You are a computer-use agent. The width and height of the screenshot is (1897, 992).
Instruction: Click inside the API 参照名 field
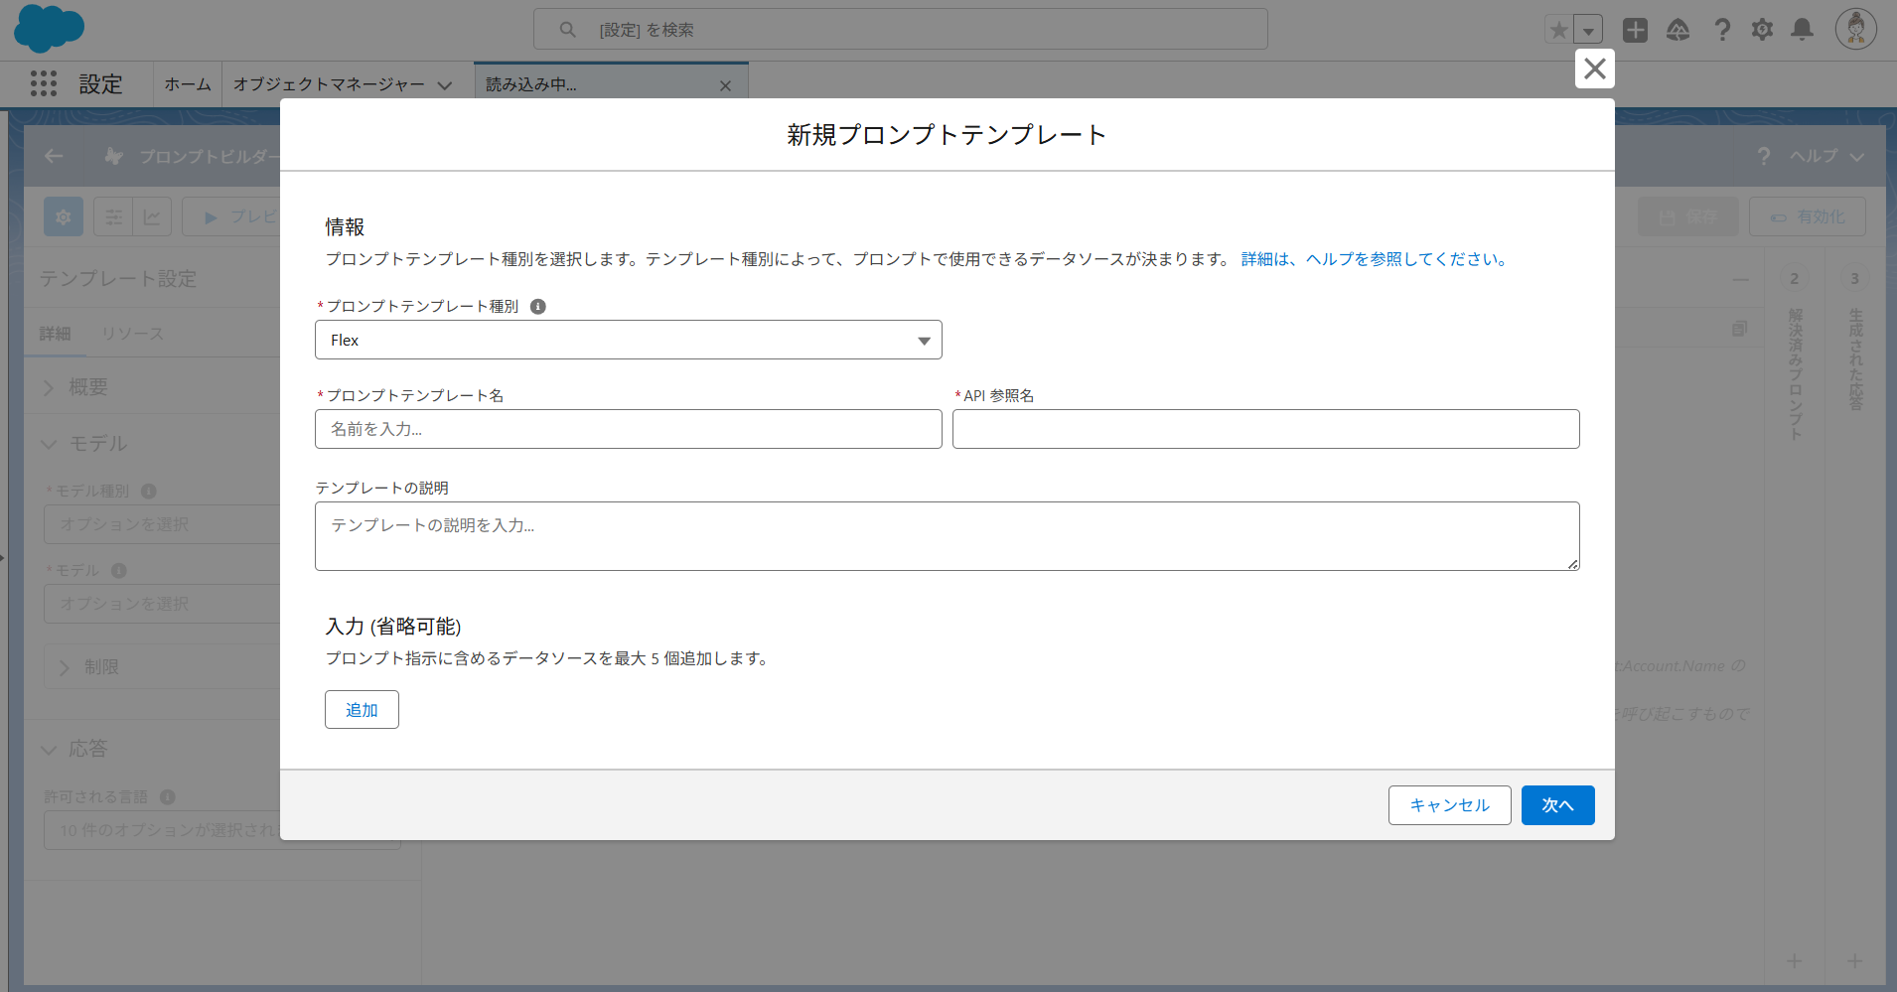1264,429
